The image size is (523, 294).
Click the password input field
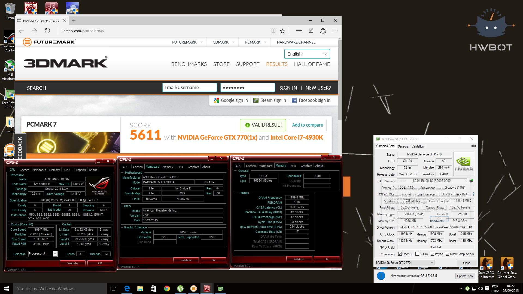(248, 87)
